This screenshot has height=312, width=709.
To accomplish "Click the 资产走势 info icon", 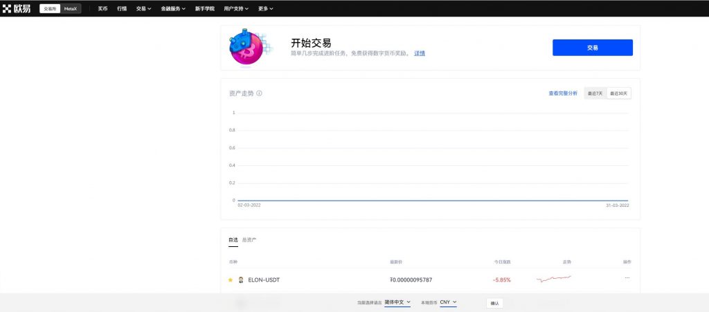I will coord(259,93).
